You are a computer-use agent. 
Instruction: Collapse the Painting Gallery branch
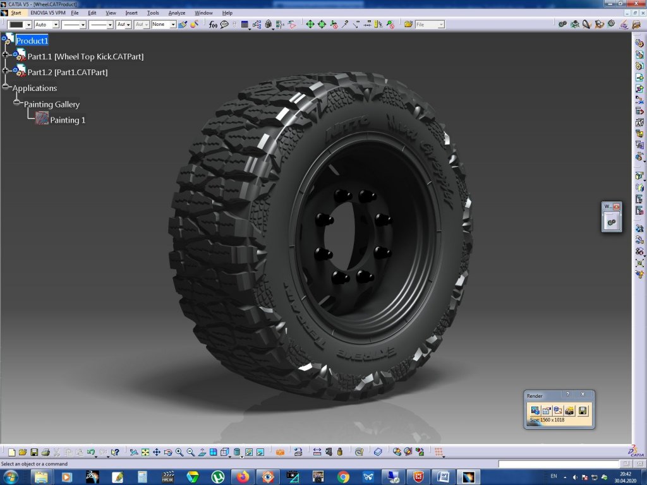coord(17,103)
